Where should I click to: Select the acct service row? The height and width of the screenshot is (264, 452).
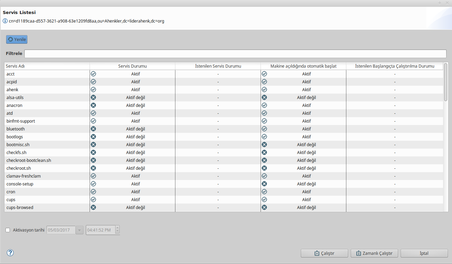[224, 74]
